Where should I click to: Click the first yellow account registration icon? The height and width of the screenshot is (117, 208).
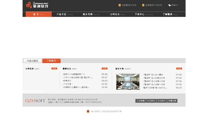(120, 5)
